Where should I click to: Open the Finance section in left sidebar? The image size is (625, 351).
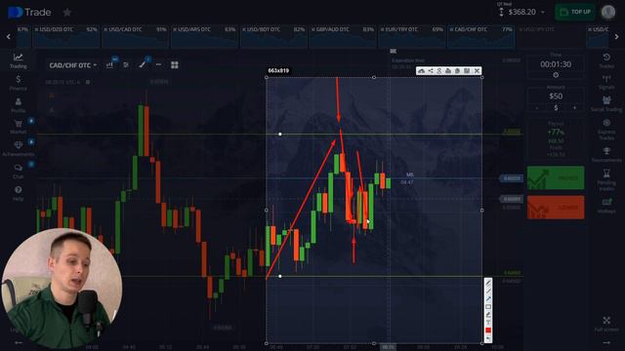pyautogui.click(x=18, y=83)
